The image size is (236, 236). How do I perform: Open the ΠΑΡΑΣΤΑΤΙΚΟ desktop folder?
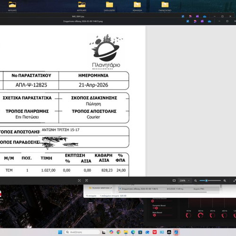165,6
